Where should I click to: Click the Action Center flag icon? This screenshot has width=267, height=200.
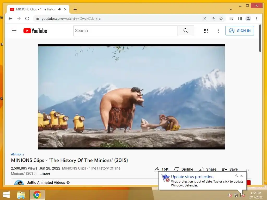[x=242, y=195]
